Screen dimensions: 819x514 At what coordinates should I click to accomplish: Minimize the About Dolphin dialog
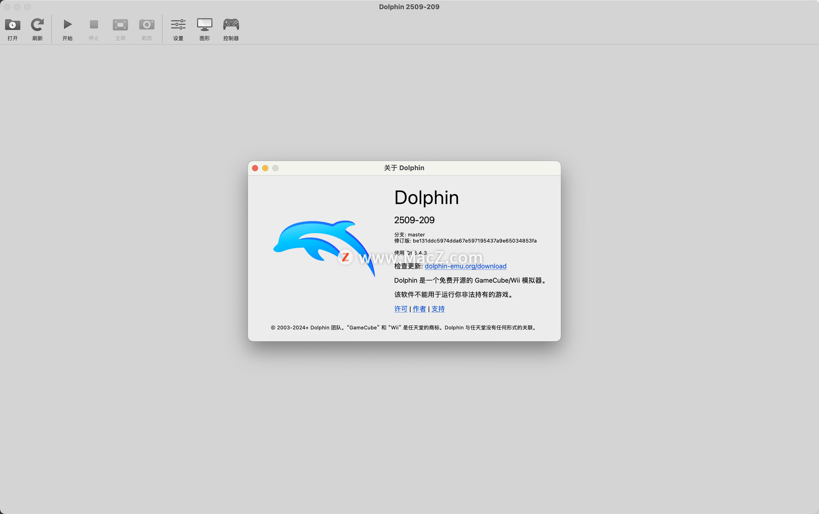click(265, 168)
